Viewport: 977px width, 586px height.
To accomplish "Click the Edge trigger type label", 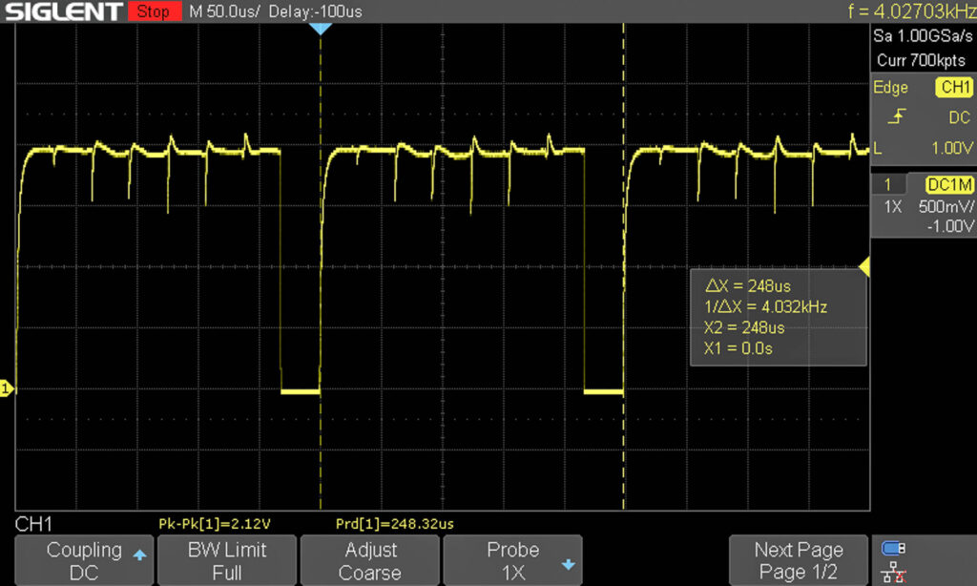I will coord(890,87).
